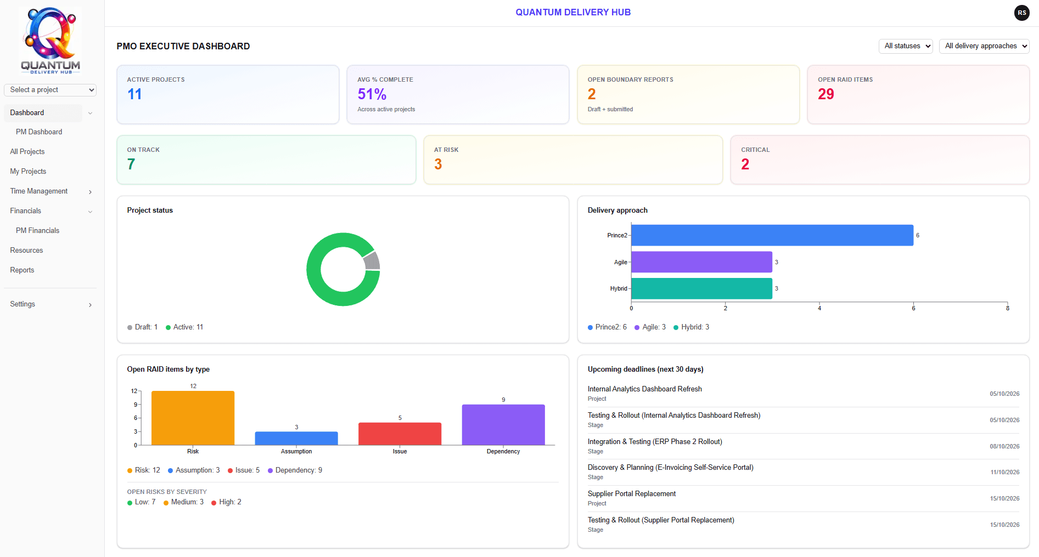The image size is (1039, 557).
Task: Collapse the Dashboard menu chevron
Action: point(90,113)
